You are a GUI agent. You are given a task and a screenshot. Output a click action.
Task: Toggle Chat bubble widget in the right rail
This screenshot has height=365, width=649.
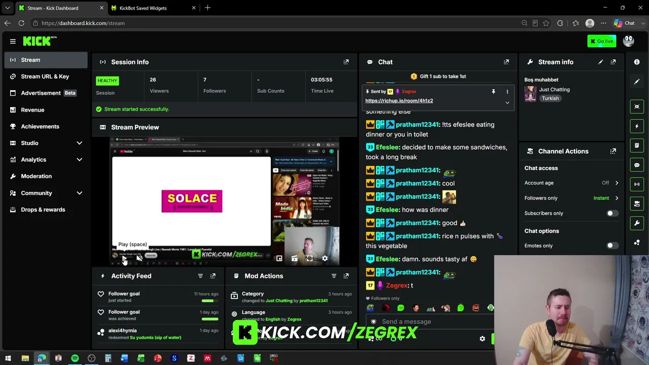click(637, 165)
